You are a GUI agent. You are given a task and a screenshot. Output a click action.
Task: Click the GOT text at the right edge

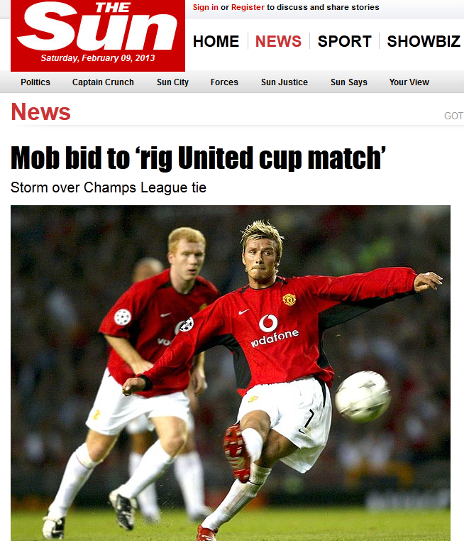pyautogui.click(x=453, y=116)
